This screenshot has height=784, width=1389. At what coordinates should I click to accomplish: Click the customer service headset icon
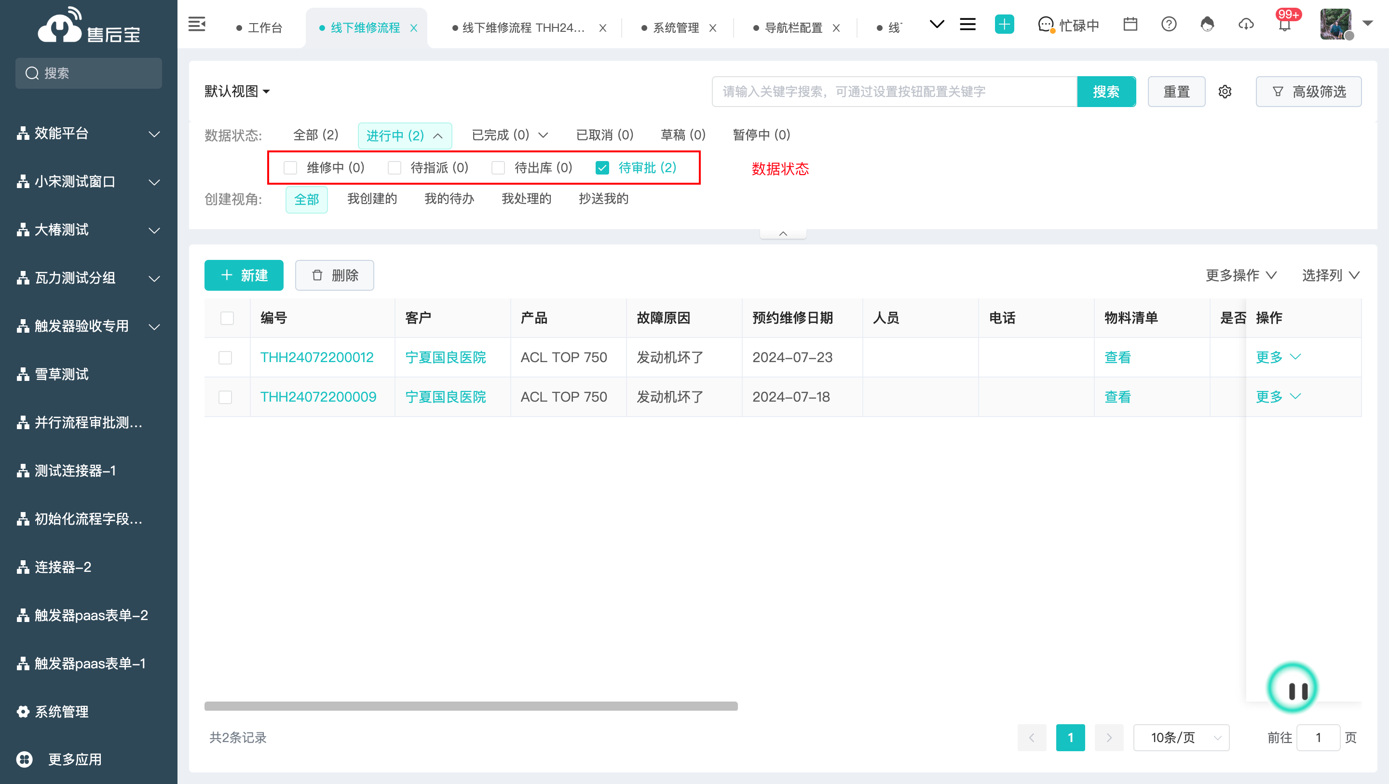tap(1207, 24)
